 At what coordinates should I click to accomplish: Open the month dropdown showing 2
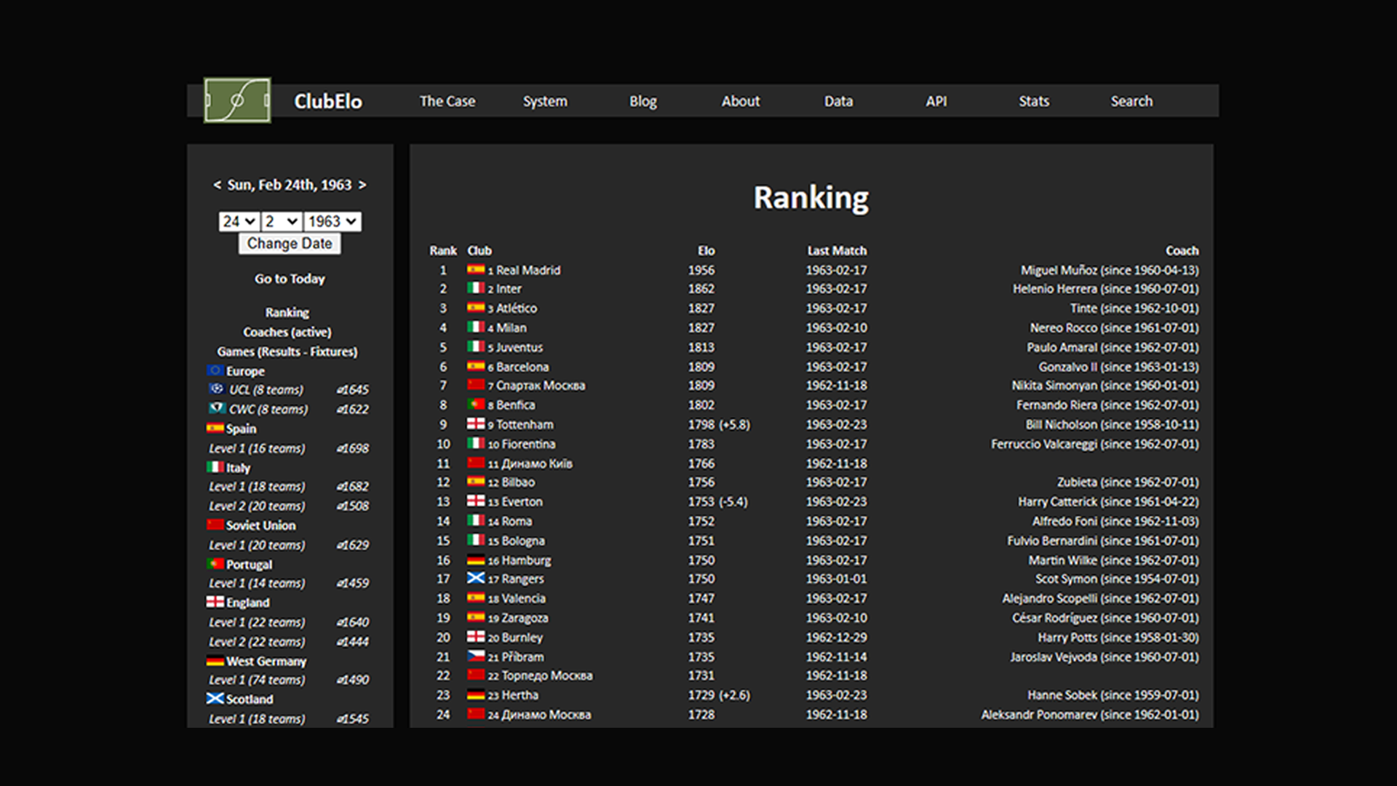[x=281, y=221]
